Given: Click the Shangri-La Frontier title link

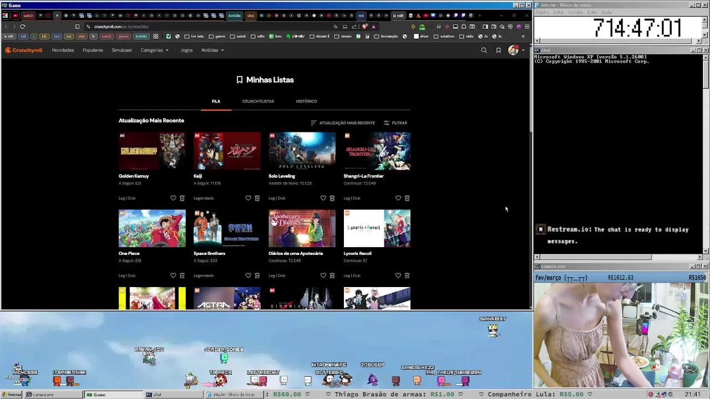Looking at the screenshot, I should tap(363, 176).
